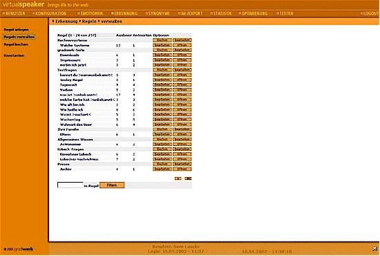Open 'Regel anlegen' in the sidebar
The height and width of the screenshot is (256, 380).
point(17,30)
